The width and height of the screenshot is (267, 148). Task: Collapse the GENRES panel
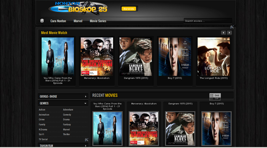63,103
